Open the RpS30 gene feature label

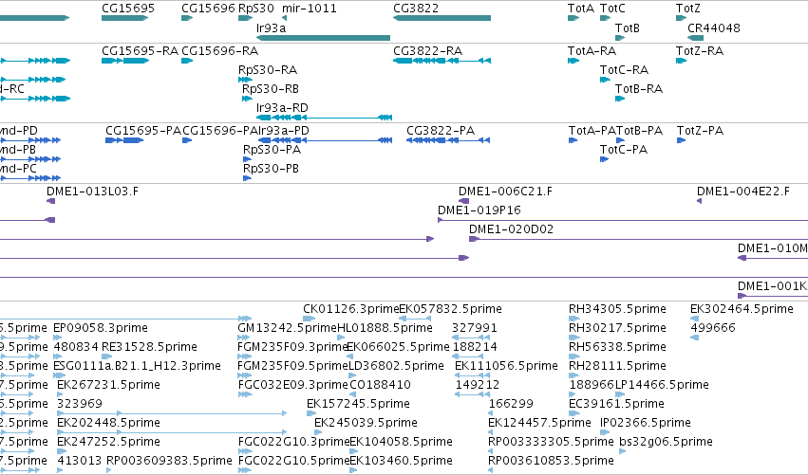pos(256,9)
